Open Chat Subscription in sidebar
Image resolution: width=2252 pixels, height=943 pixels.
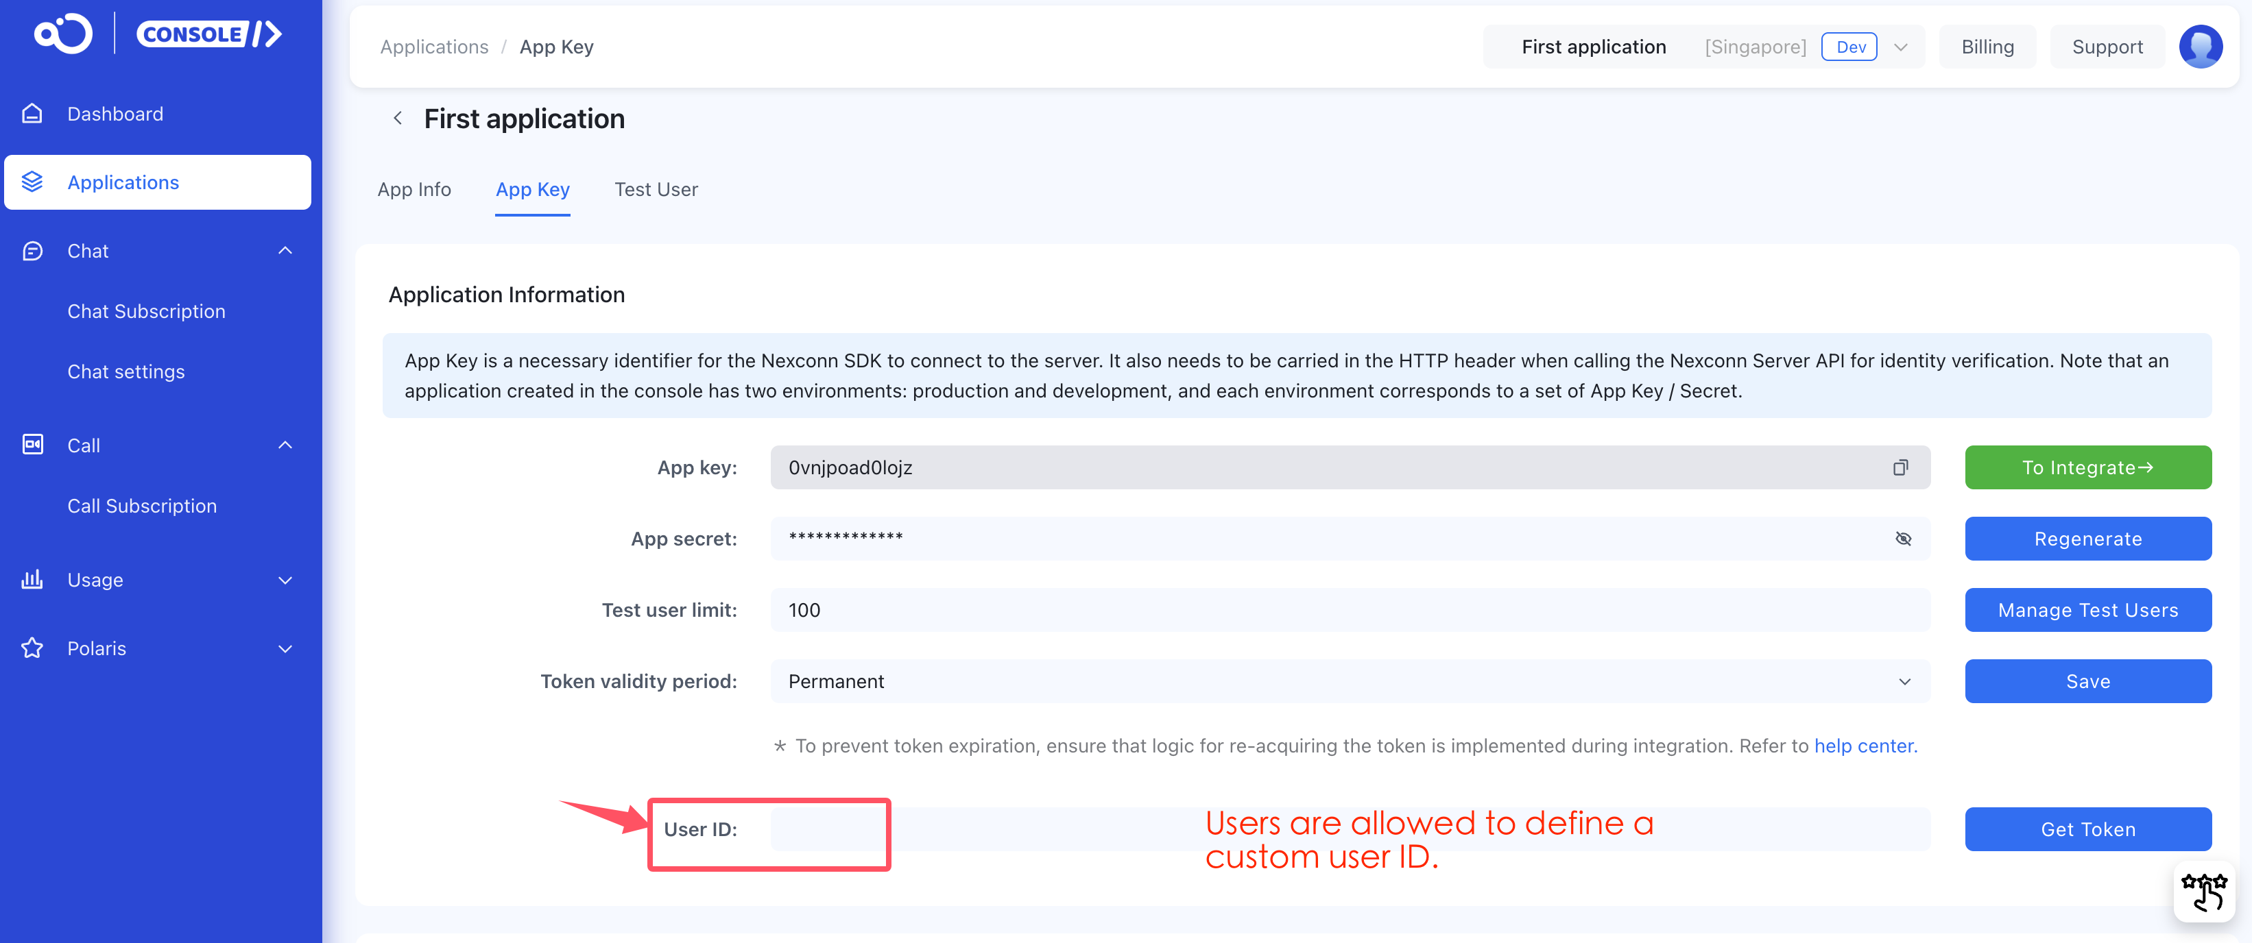pyautogui.click(x=146, y=311)
